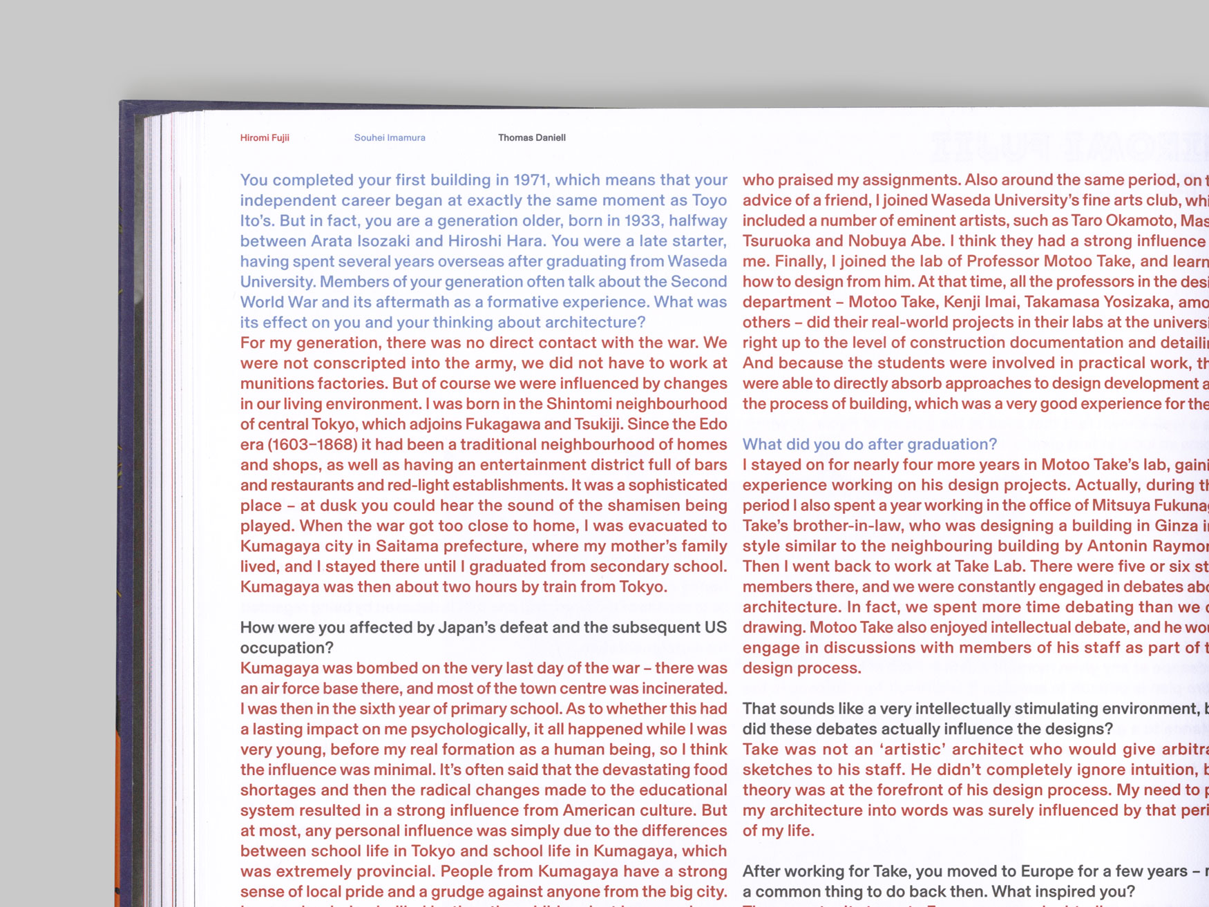Screen dimensions: 1209x907
Task: Click the question "What did you do after graduation?"
Action: tap(869, 444)
